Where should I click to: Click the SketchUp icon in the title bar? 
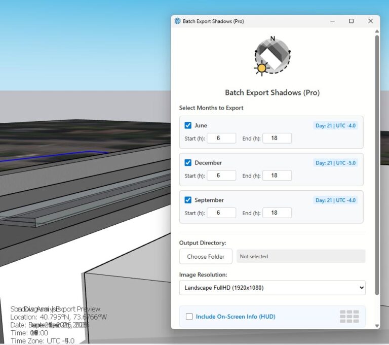coord(177,21)
